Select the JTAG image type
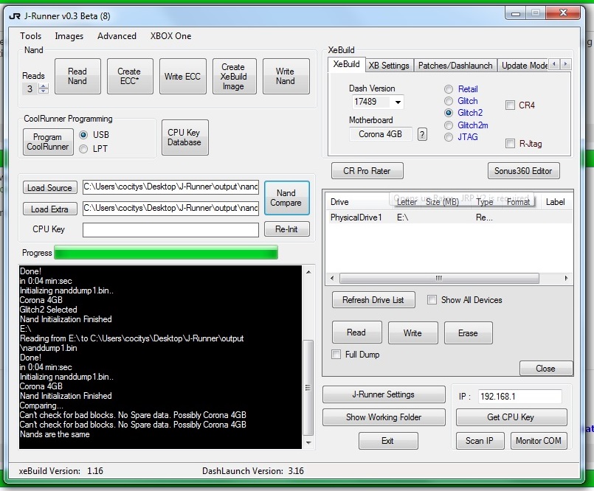The width and height of the screenshot is (594, 491). point(449,137)
